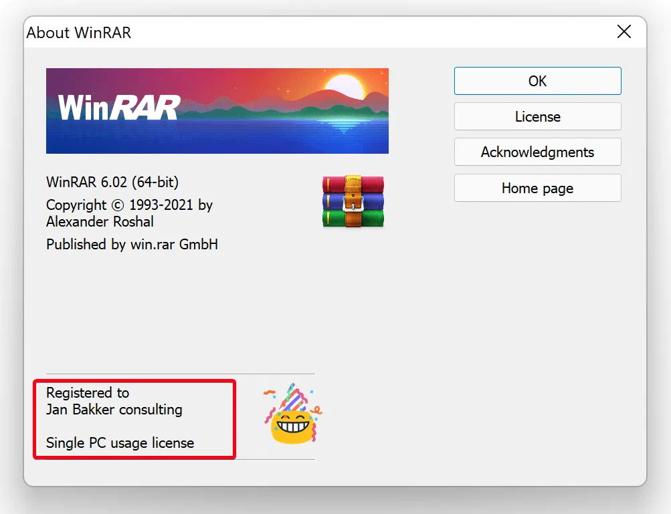Click the 'Alexander Roshal' name
This screenshot has height=514, width=671.
(x=100, y=221)
